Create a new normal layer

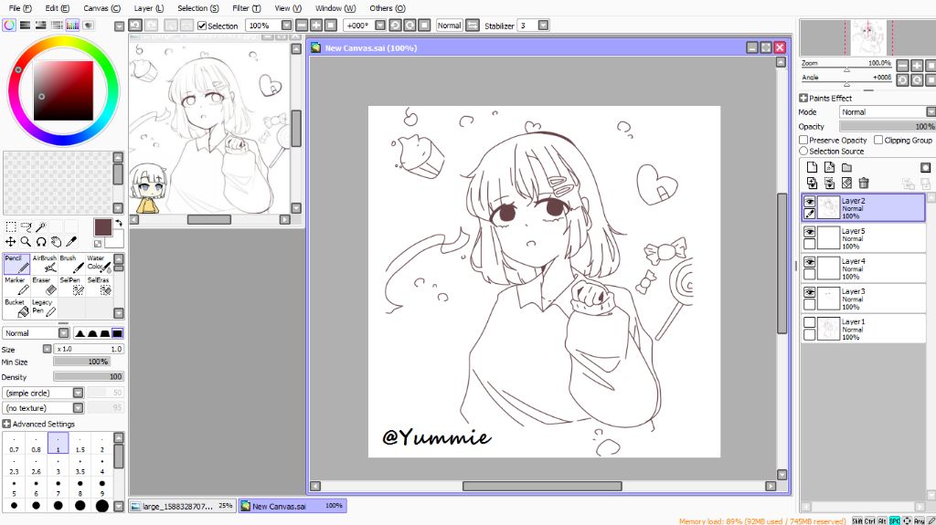click(x=812, y=168)
